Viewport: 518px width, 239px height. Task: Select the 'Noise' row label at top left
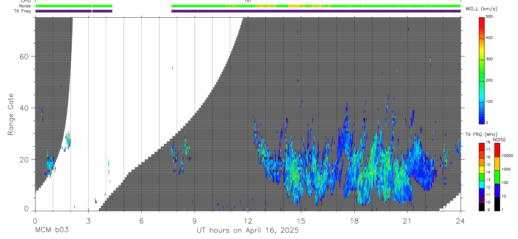click(25, 6)
